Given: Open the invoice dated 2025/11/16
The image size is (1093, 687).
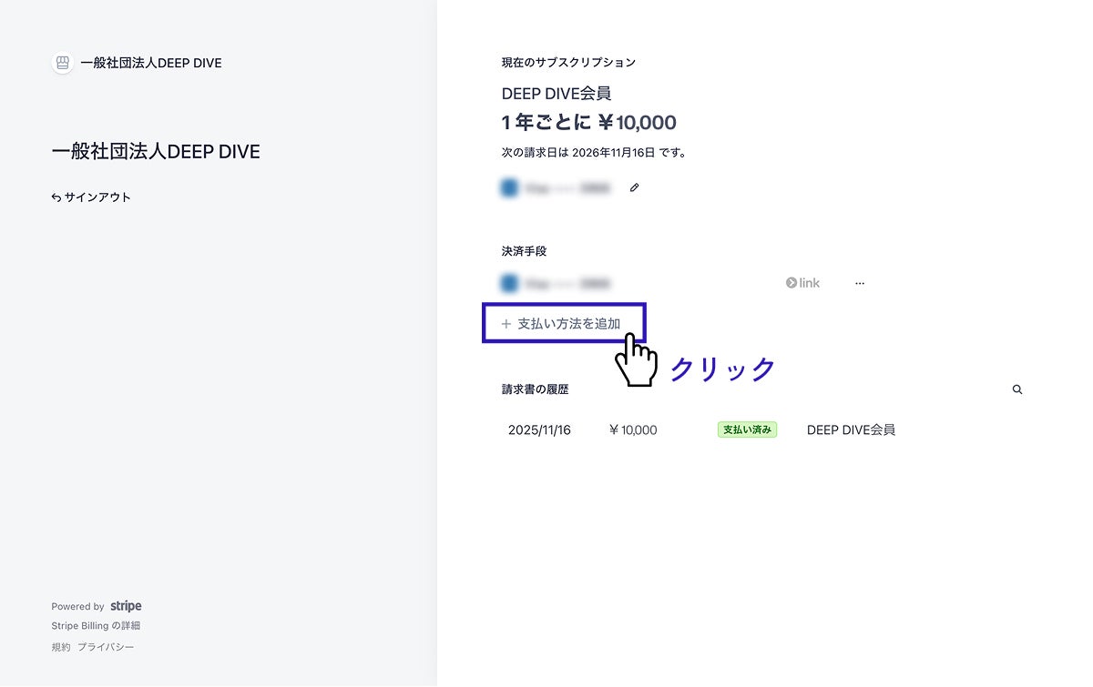Looking at the screenshot, I should click(539, 430).
